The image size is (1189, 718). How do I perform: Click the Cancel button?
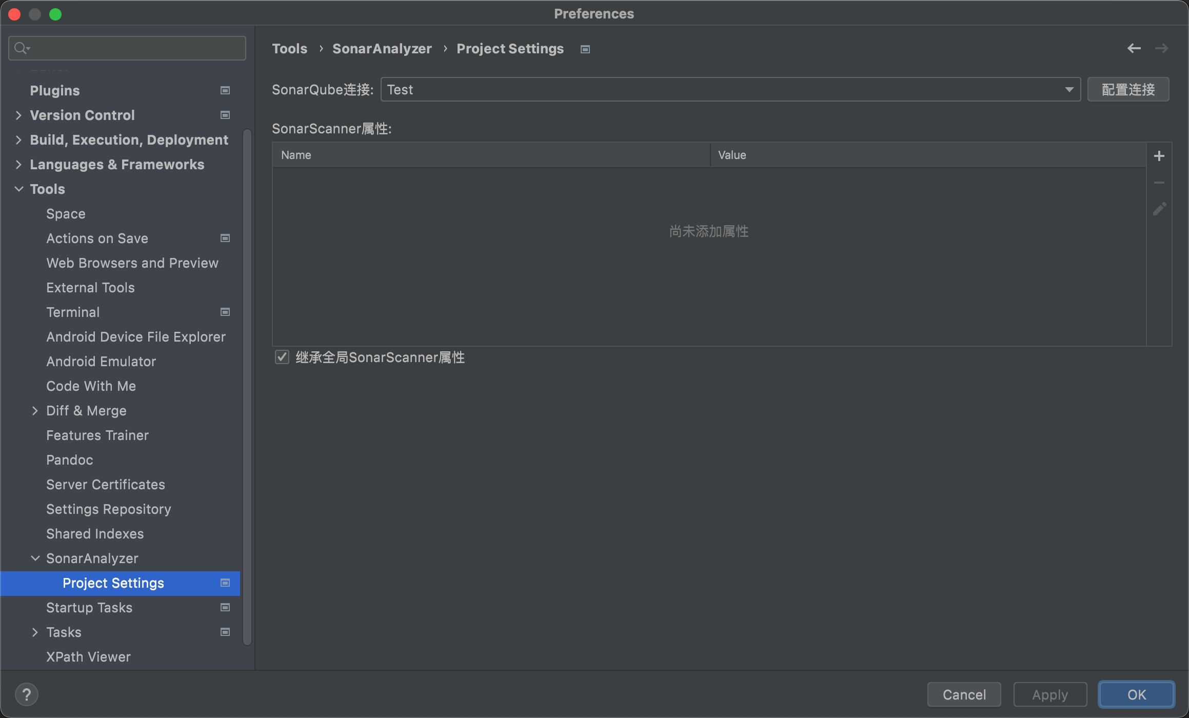pyautogui.click(x=964, y=694)
